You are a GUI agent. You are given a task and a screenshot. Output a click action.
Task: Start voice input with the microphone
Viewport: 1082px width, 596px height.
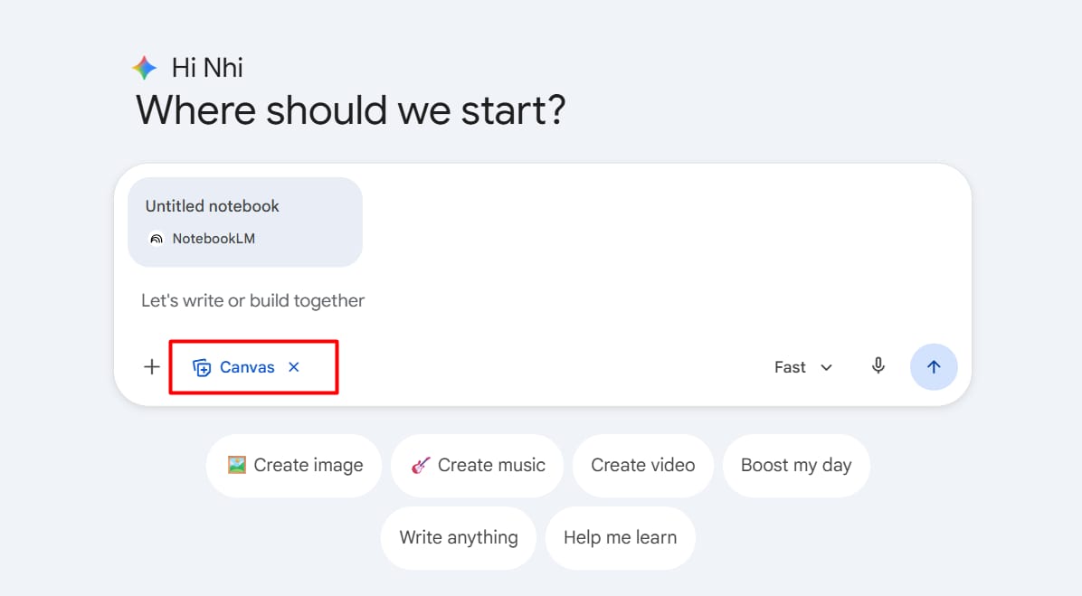click(878, 366)
